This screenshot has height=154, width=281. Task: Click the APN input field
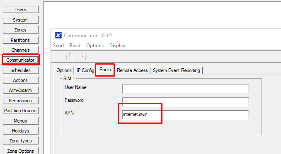coord(186,115)
